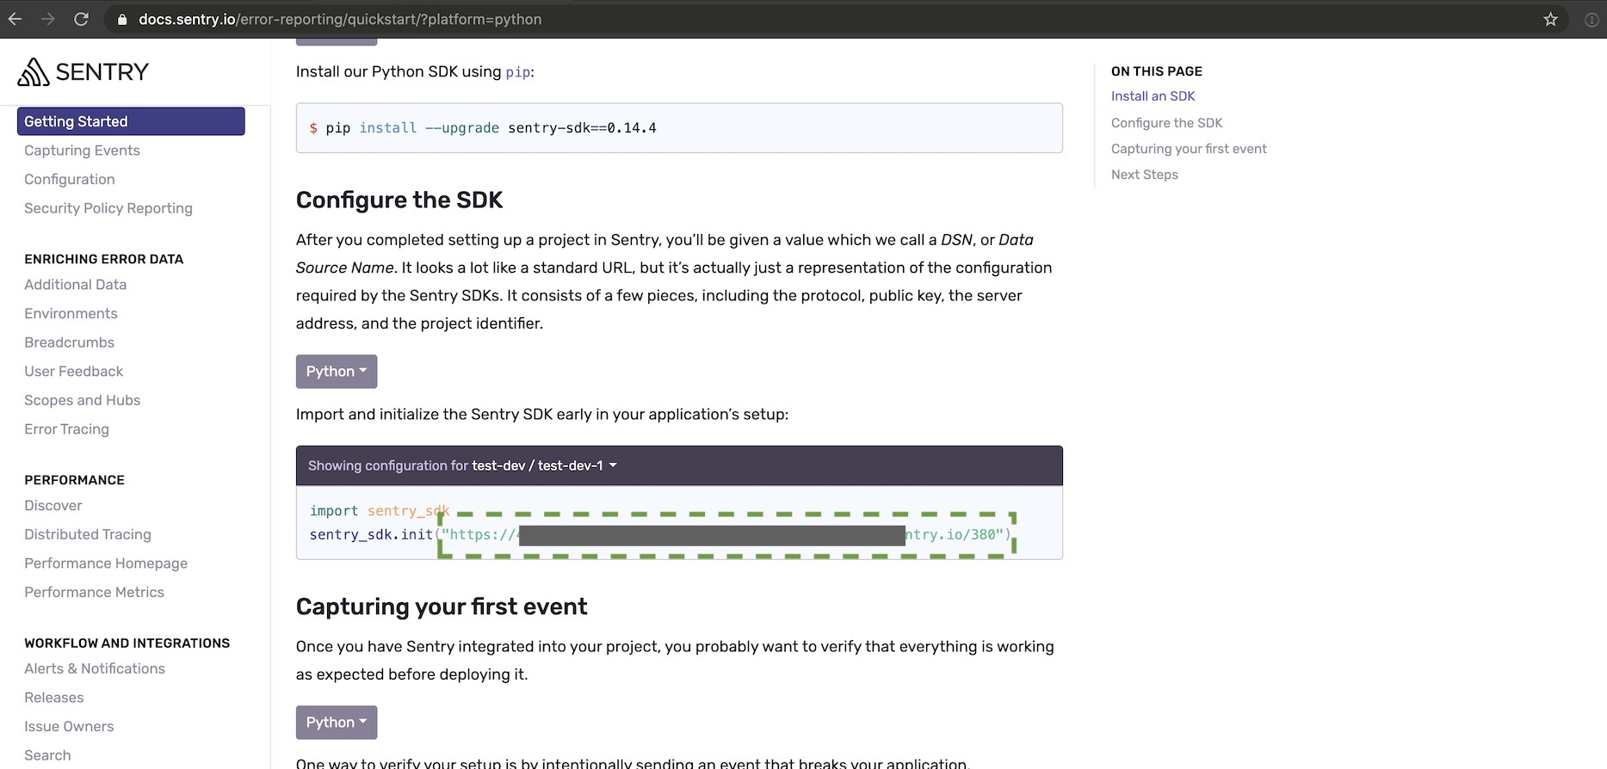1607x769 pixels.
Task: Open Issue Owners page
Action: [69, 726]
